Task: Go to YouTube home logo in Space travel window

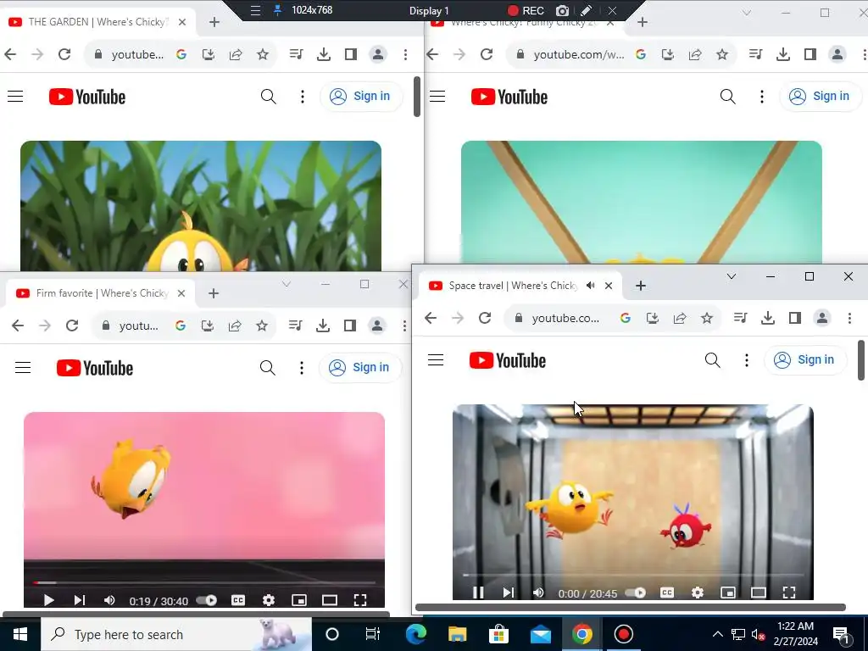Action: click(508, 360)
